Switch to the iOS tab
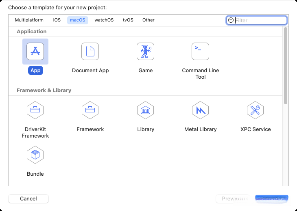Image resolution: width=297 pixels, height=211 pixels. [57, 20]
